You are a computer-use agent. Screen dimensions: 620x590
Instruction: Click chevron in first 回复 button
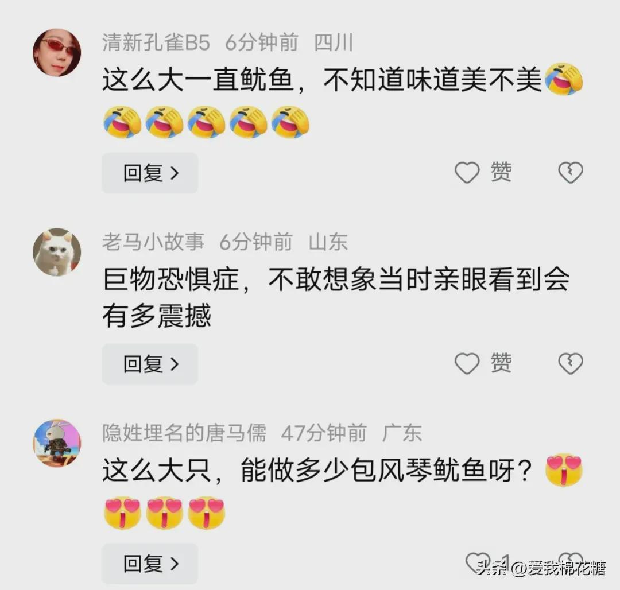175,173
